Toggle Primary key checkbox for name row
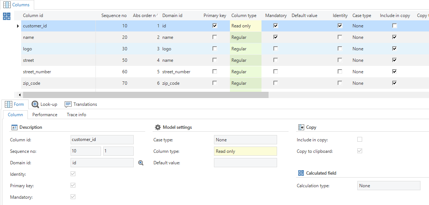 [215, 37]
